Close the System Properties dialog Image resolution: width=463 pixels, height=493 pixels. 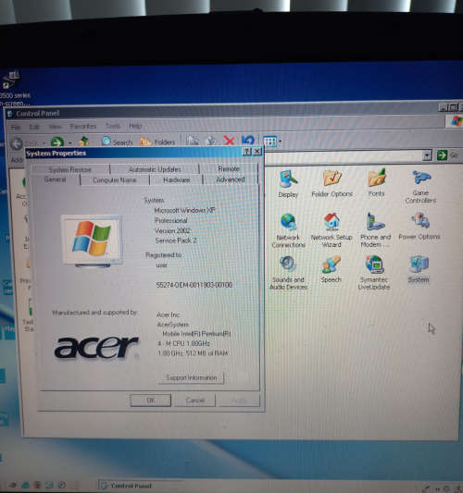click(257, 152)
